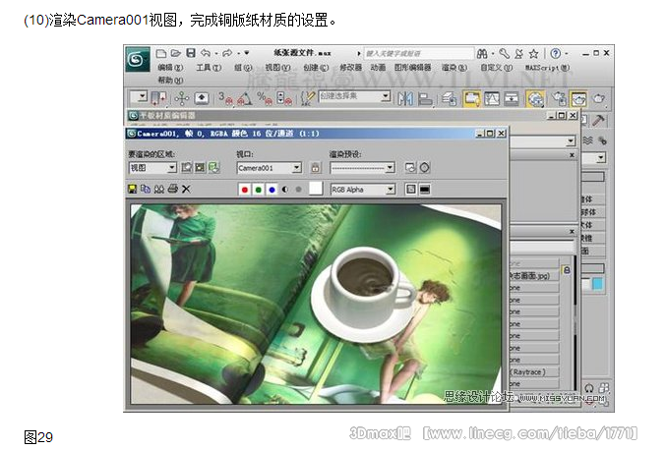
Task: Click the Redo arrow icon
Action: [227, 53]
